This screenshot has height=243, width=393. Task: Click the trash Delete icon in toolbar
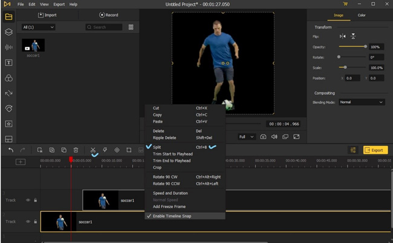coord(76,150)
